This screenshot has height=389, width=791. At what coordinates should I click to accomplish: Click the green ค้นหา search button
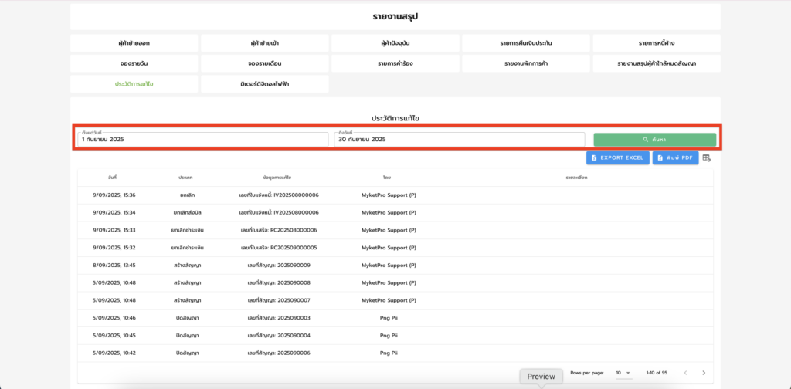(655, 140)
